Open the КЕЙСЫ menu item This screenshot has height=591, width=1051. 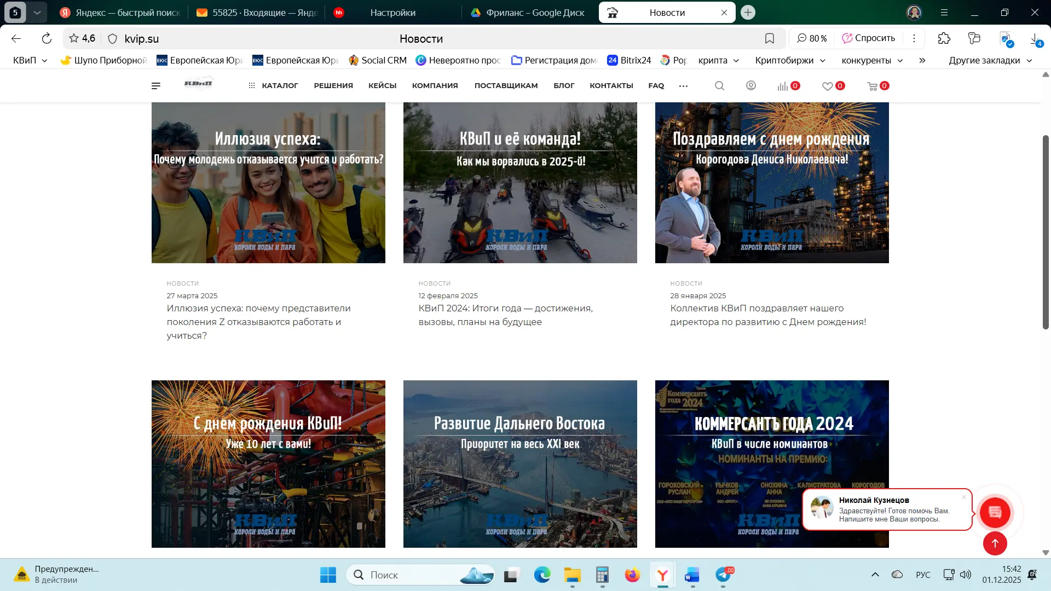coord(383,86)
